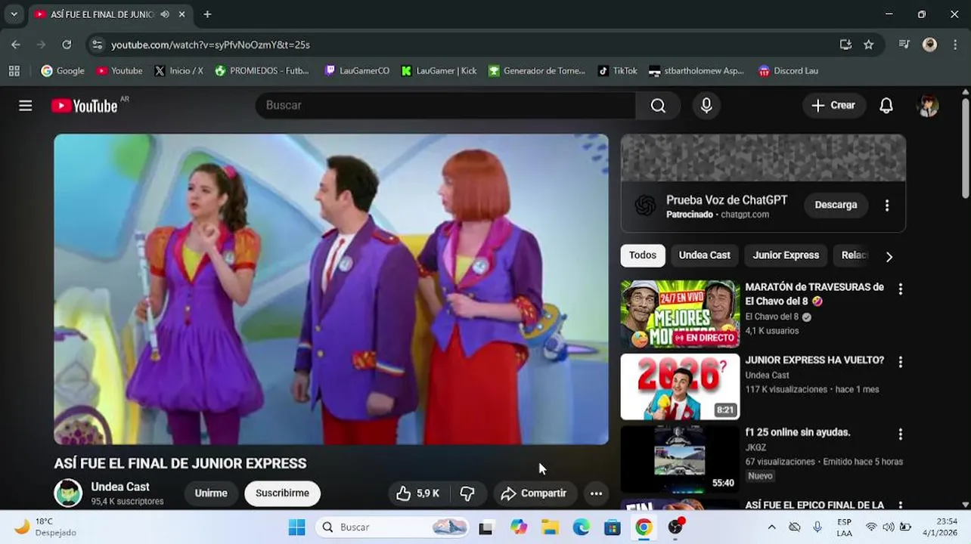
Task: Open options for JUNIOR EXPRESS HA VUELTO video
Action: tap(900, 363)
